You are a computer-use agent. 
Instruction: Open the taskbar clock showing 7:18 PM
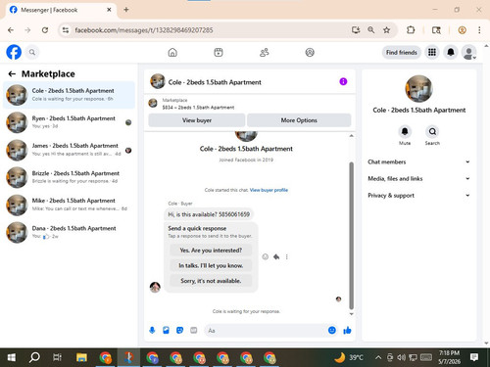pos(449,357)
